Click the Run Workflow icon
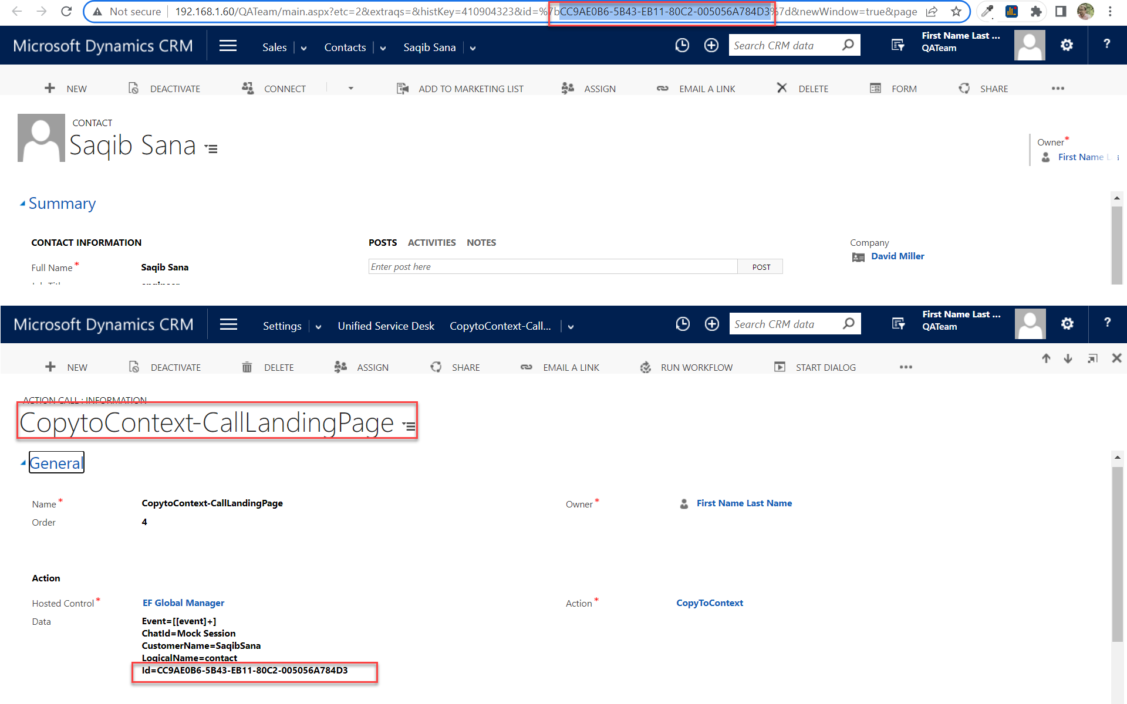Viewport: 1127px width, 704px height. (646, 367)
